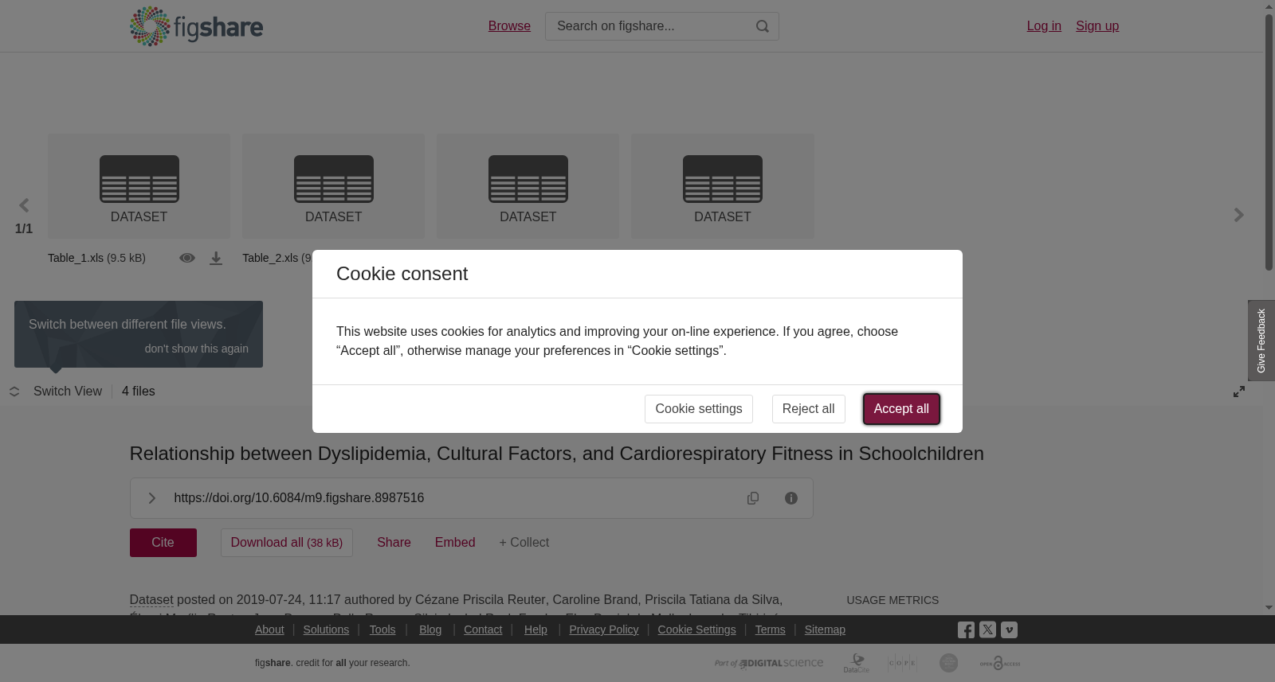This screenshot has width=1275, height=682.
Task: Open figshare's Facebook page
Action: 966,630
